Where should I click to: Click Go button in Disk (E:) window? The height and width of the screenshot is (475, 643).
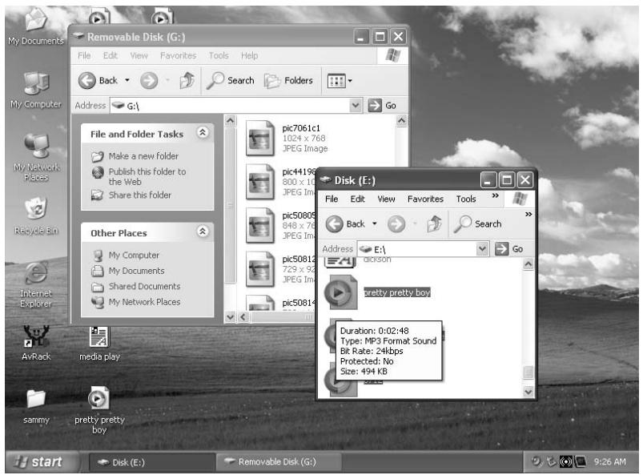(509, 248)
